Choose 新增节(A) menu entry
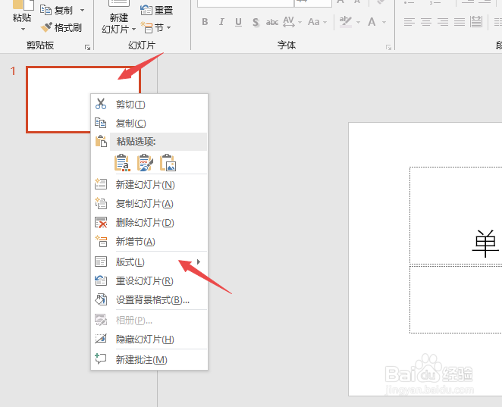502x407 pixels. coord(149,241)
